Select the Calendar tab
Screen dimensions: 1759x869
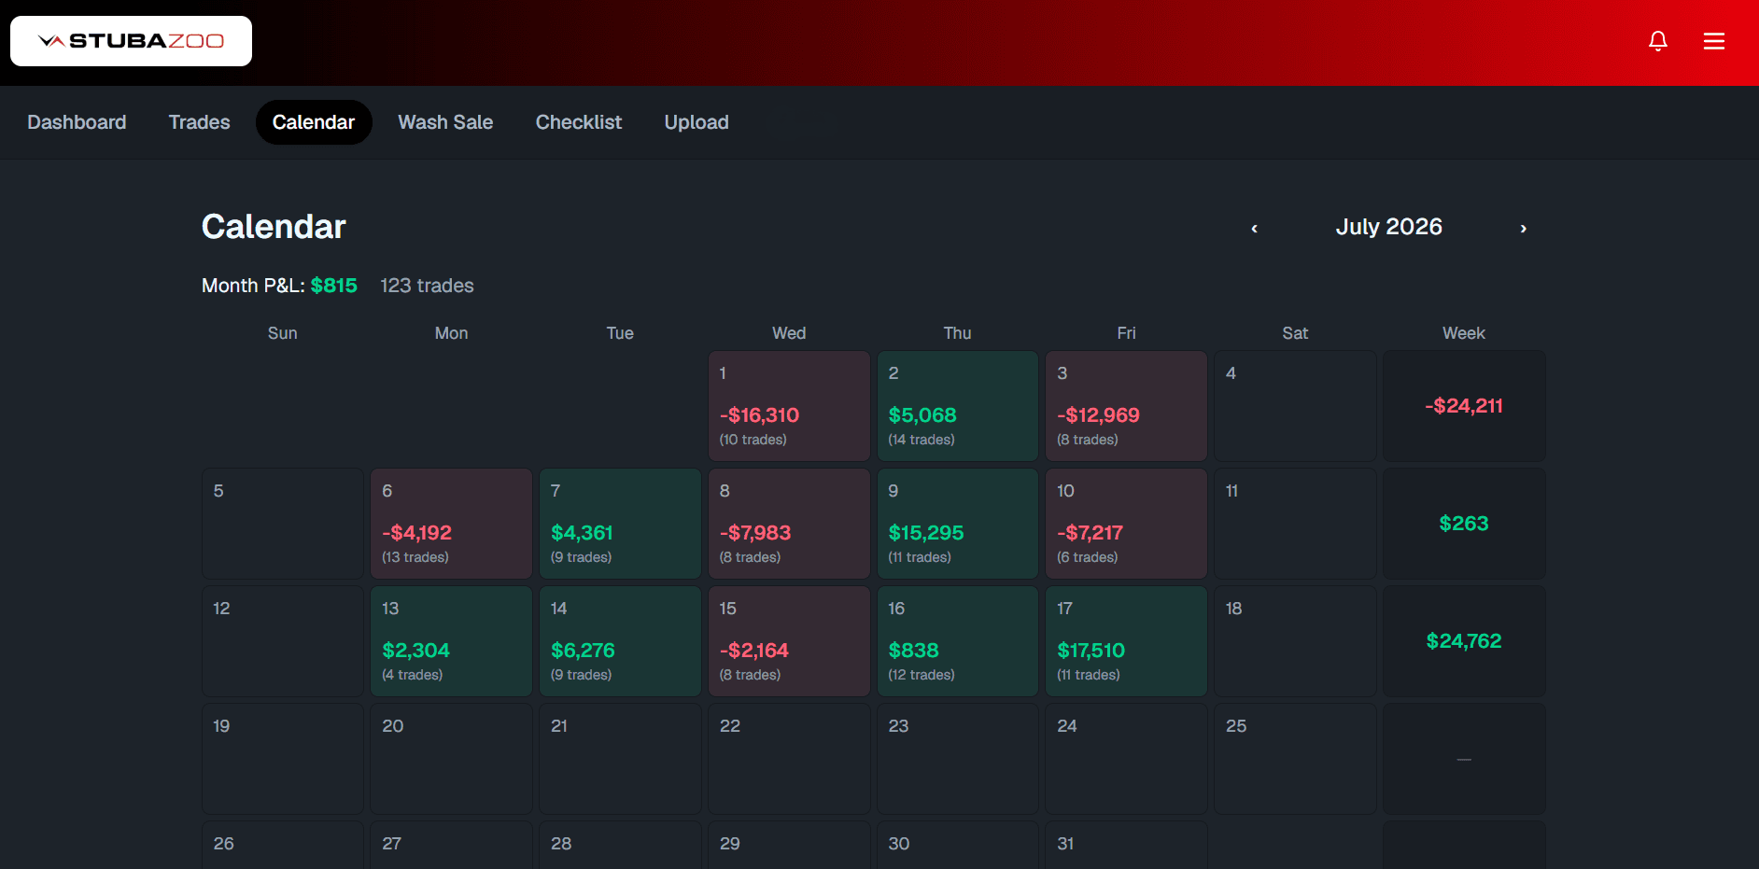(x=314, y=122)
